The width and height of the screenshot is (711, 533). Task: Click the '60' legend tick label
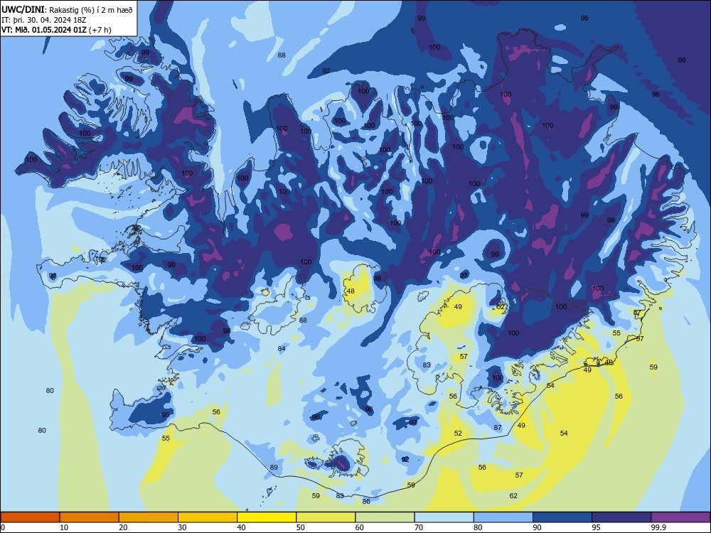[360, 527]
